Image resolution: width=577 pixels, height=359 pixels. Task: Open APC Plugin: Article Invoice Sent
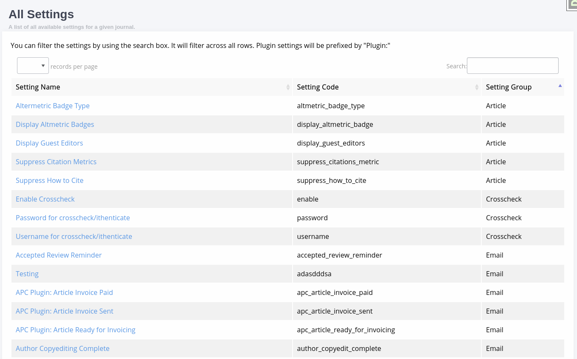(65, 311)
